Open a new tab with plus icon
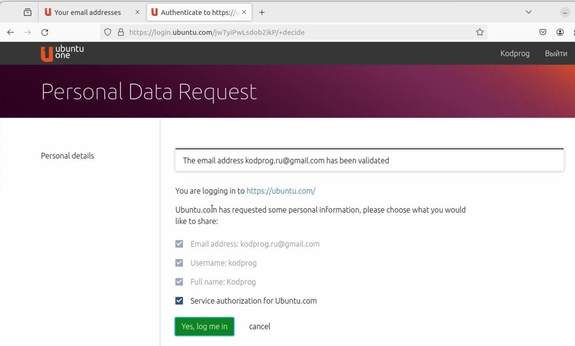The height and width of the screenshot is (346, 575). 262,12
